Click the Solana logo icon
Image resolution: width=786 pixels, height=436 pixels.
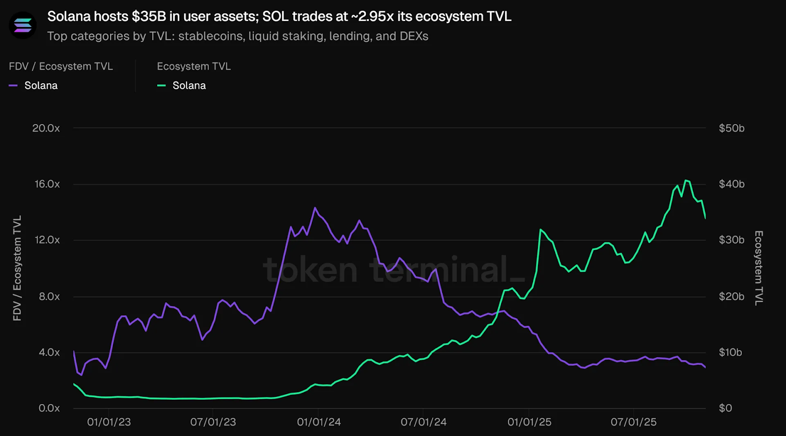23,26
